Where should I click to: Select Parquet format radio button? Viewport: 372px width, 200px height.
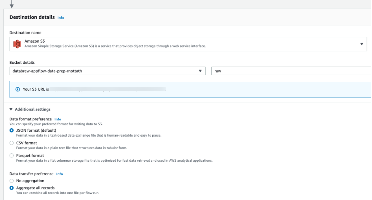point(11,156)
